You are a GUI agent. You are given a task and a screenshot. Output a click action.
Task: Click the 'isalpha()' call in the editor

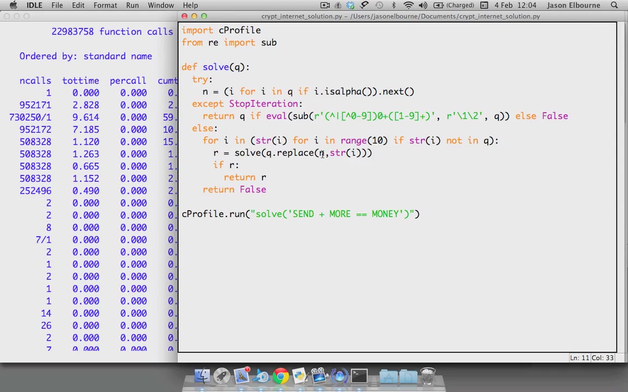[348, 91]
